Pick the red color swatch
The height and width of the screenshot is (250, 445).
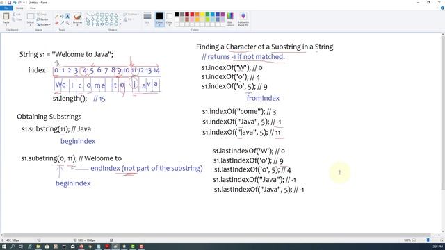[192, 14]
